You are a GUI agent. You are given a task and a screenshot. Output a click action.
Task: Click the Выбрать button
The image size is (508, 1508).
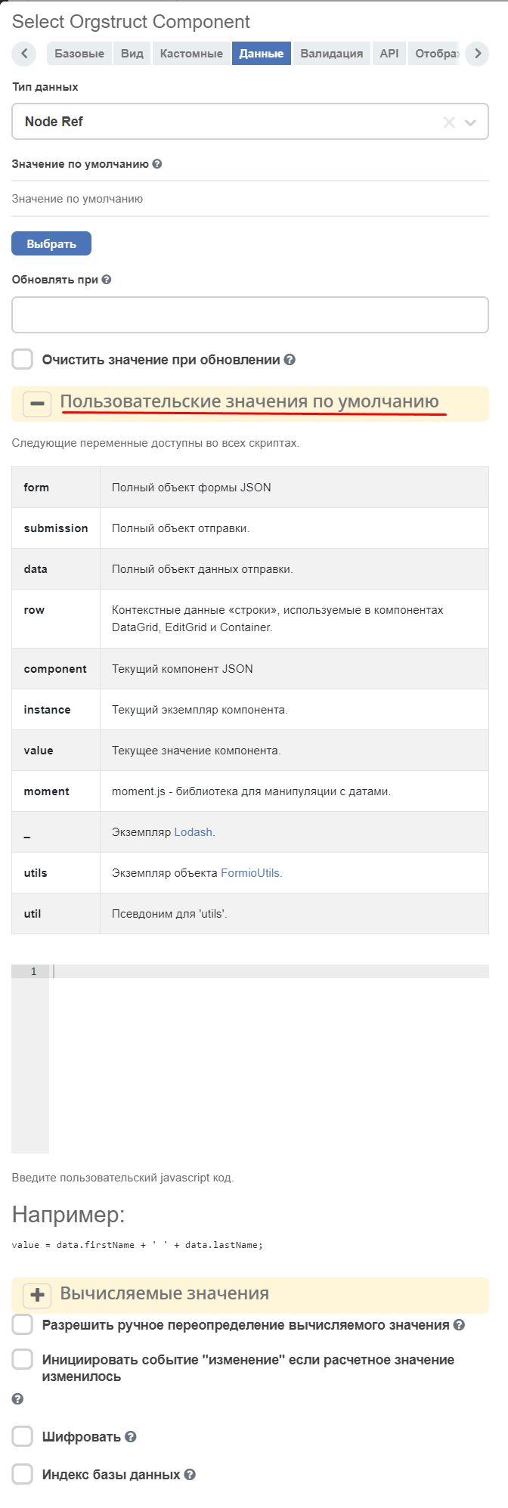[51, 244]
